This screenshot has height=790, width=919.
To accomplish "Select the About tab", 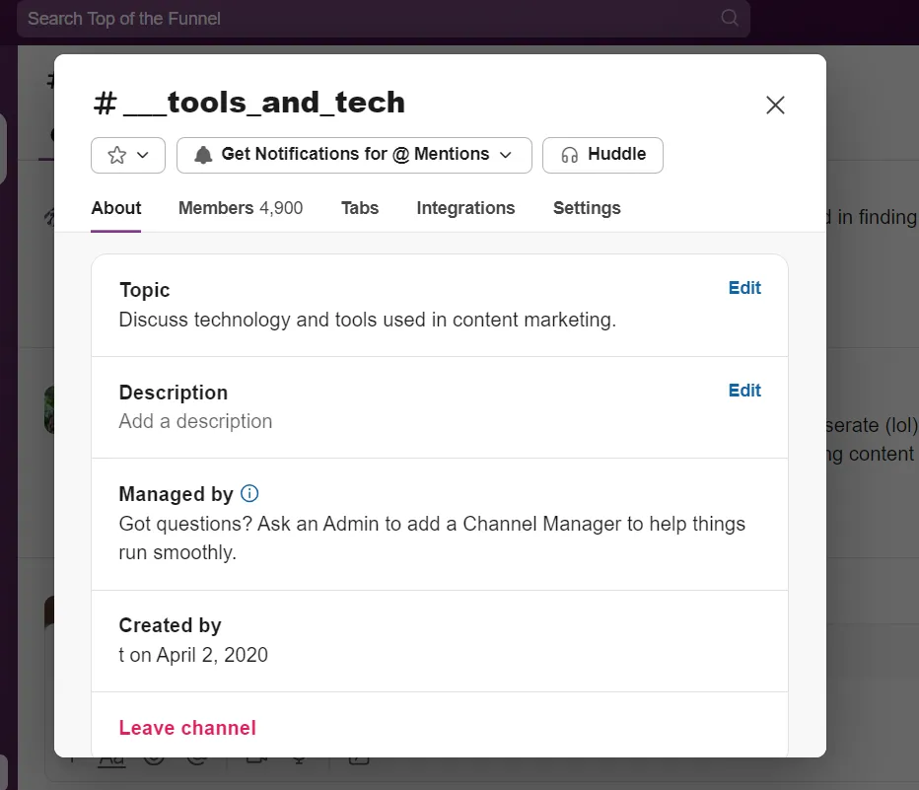I will tap(116, 208).
